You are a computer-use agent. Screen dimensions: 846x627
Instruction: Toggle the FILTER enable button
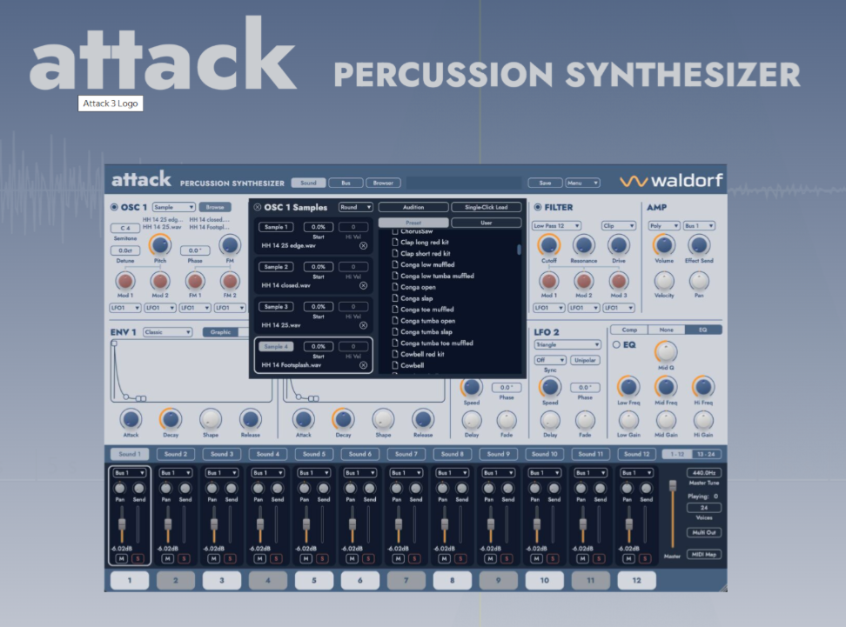537,207
